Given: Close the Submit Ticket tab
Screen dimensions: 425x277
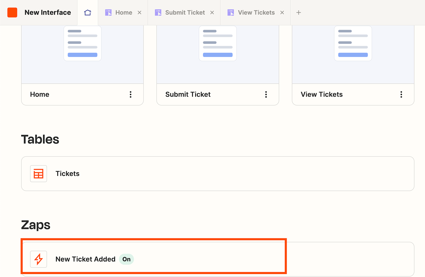Looking at the screenshot, I should click(212, 12).
